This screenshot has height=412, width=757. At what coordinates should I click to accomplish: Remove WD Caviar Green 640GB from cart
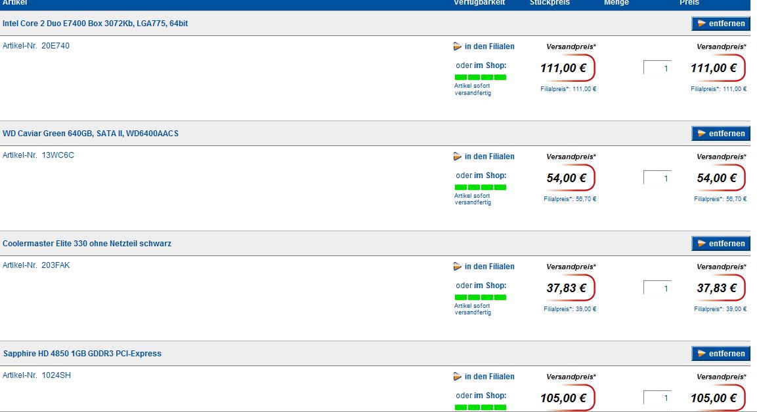720,134
